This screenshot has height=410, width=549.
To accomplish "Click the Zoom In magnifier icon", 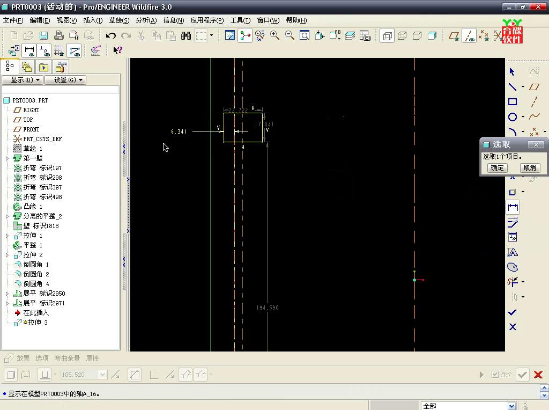I will 274,35.
